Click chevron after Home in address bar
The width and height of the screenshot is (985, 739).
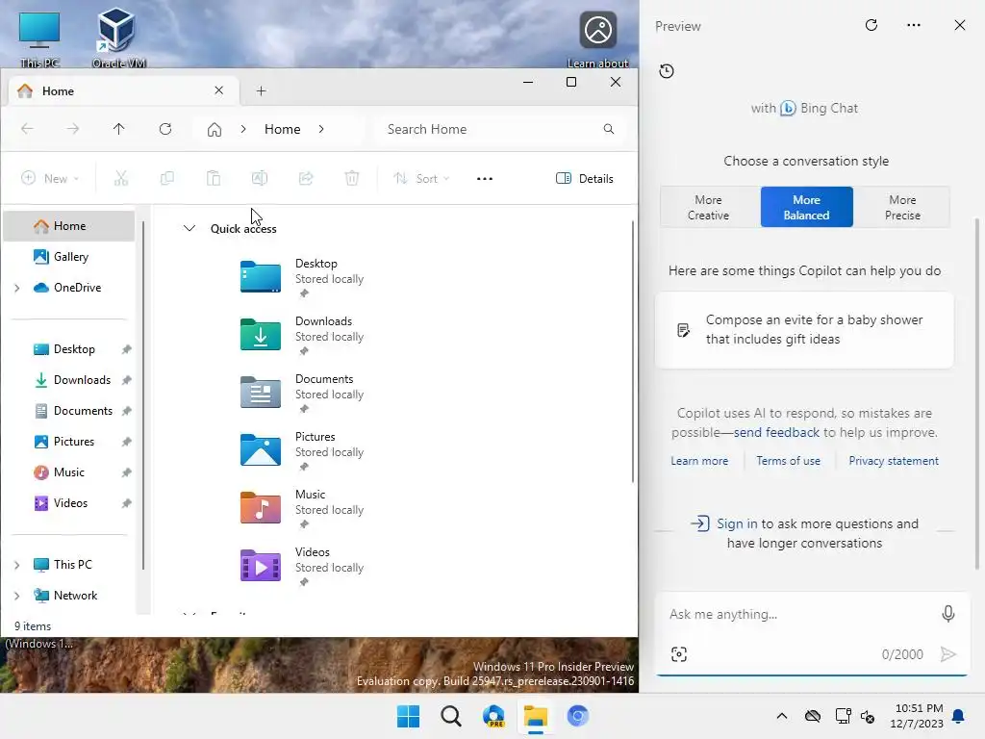(x=321, y=129)
